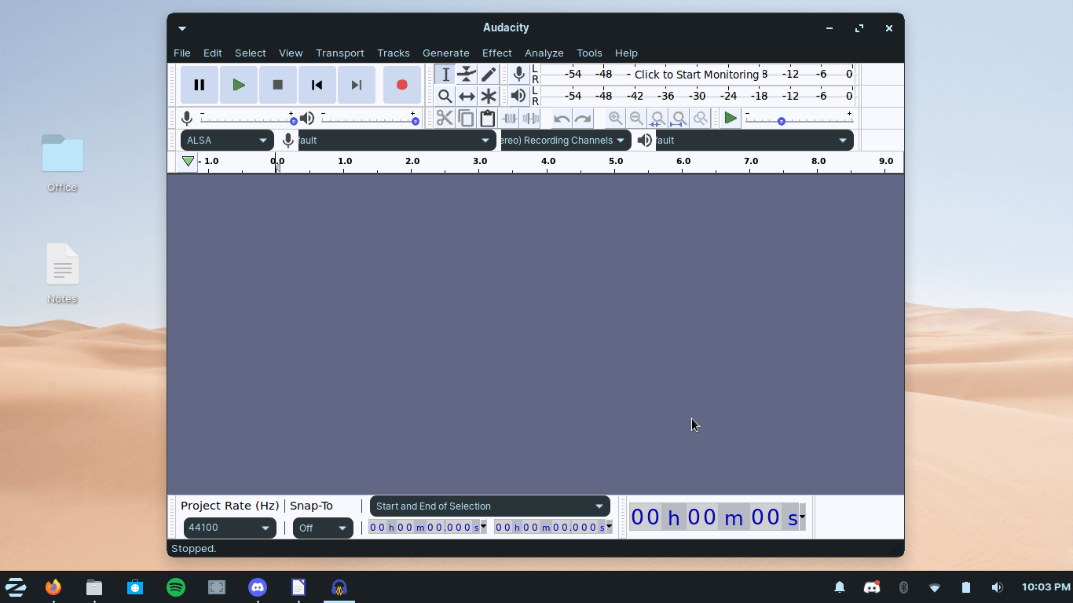Open the View menu

point(291,53)
